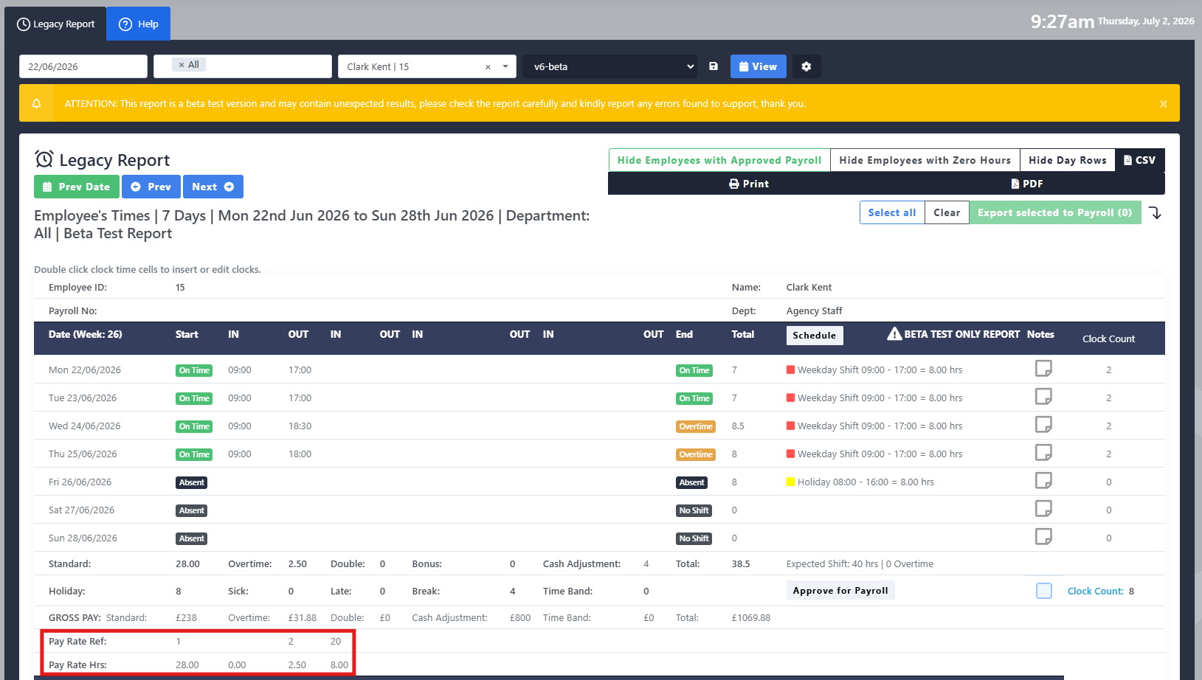Image resolution: width=1202 pixels, height=680 pixels.
Task: Open the department All selector field
Action: tap(243, 66)
